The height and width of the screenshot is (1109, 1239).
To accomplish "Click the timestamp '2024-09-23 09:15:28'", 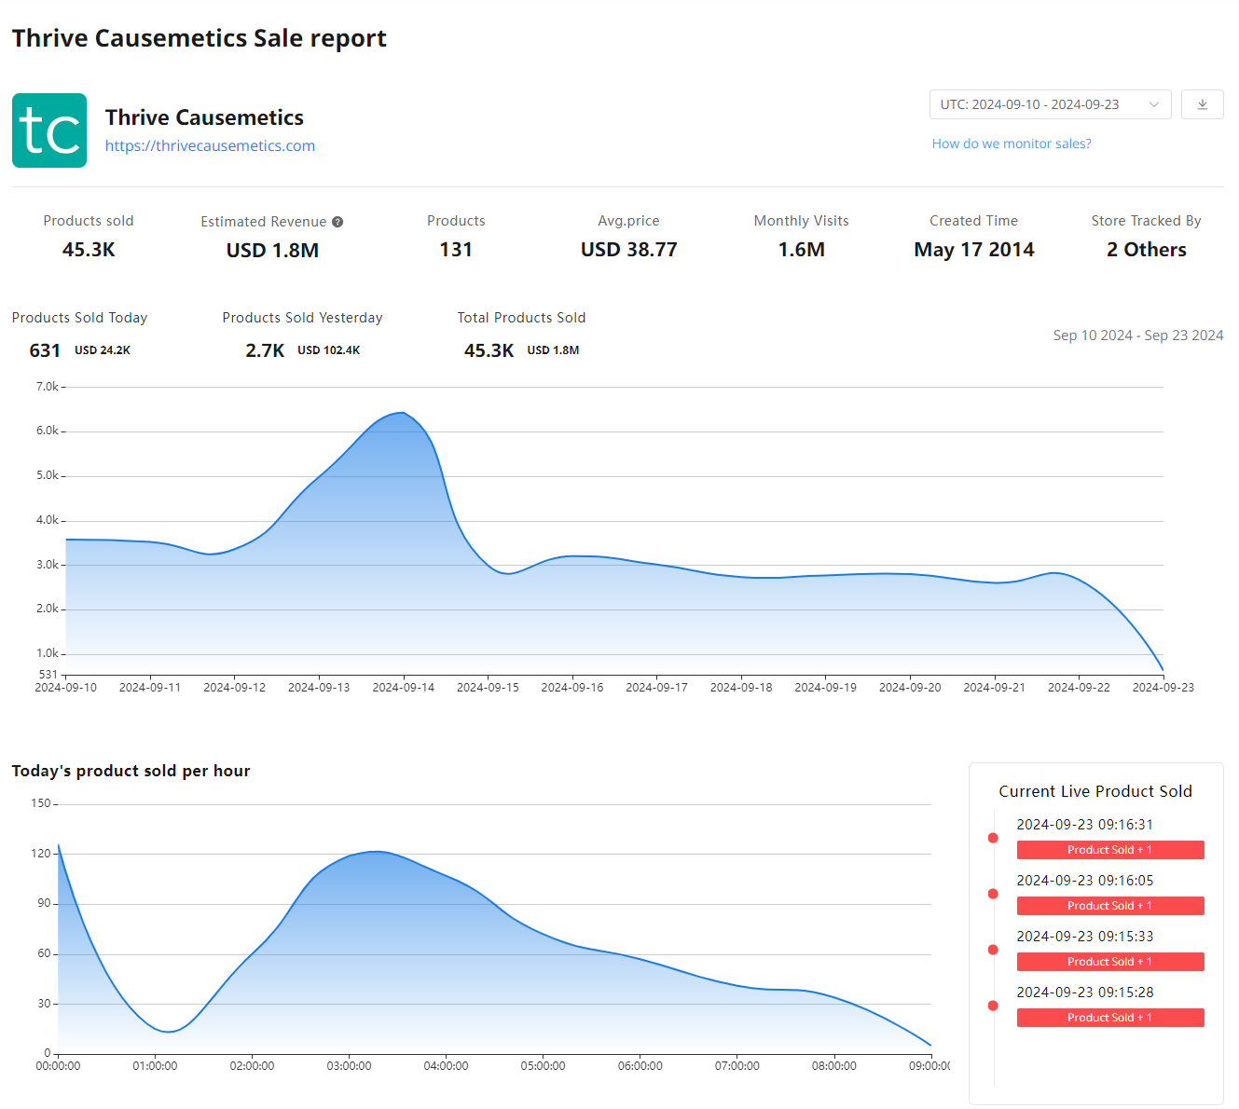I will (x=1084, y=993).
